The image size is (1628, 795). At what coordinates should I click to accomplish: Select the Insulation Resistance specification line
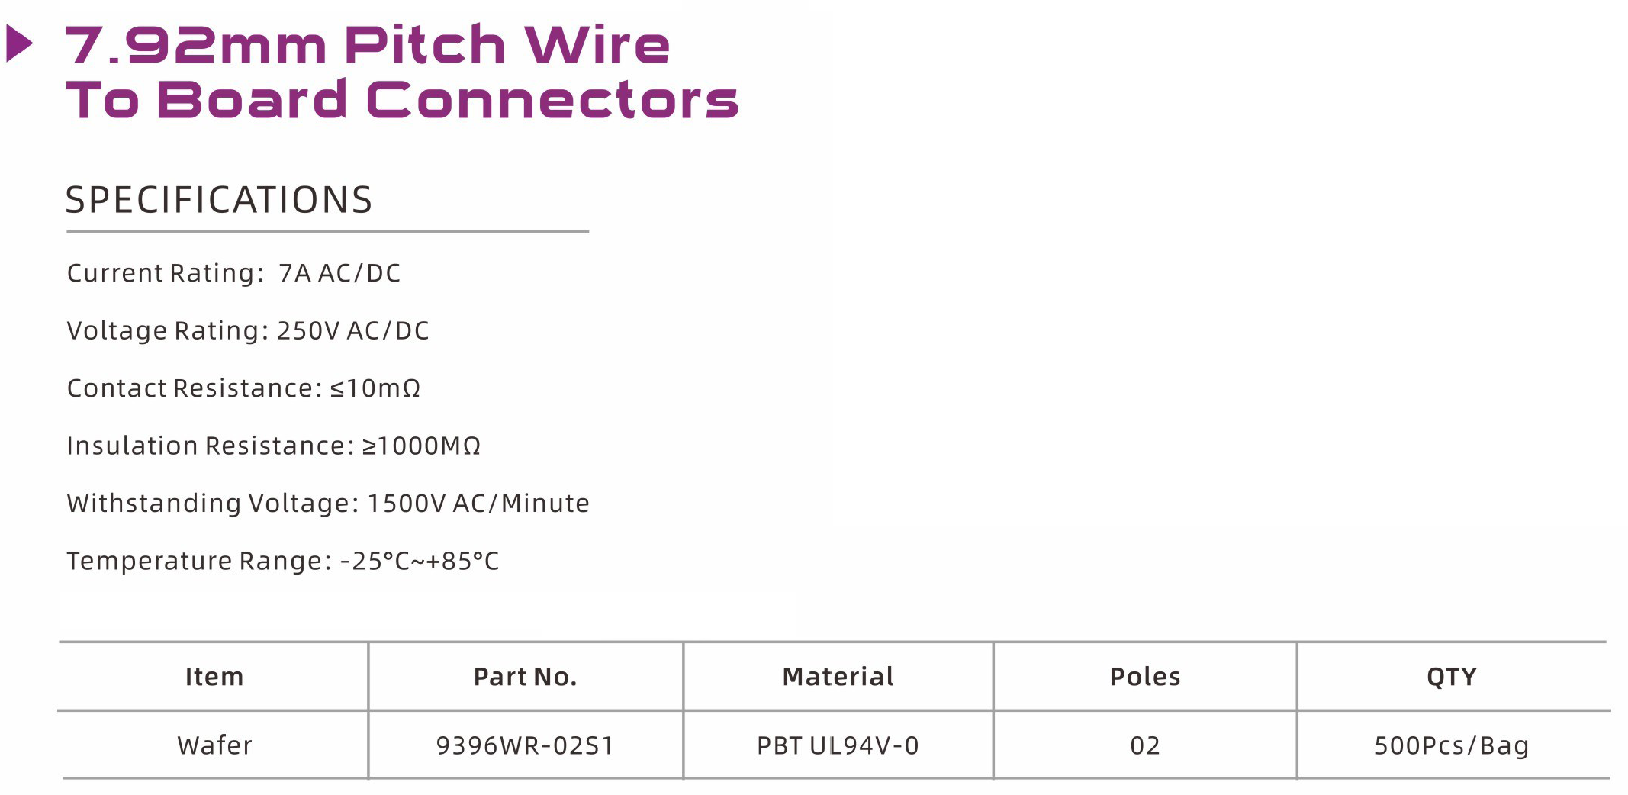pos(273,446)
